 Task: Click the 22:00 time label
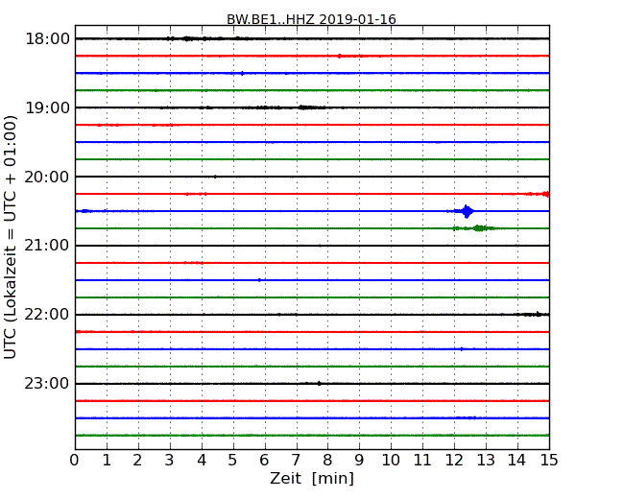tap(47, 315)
